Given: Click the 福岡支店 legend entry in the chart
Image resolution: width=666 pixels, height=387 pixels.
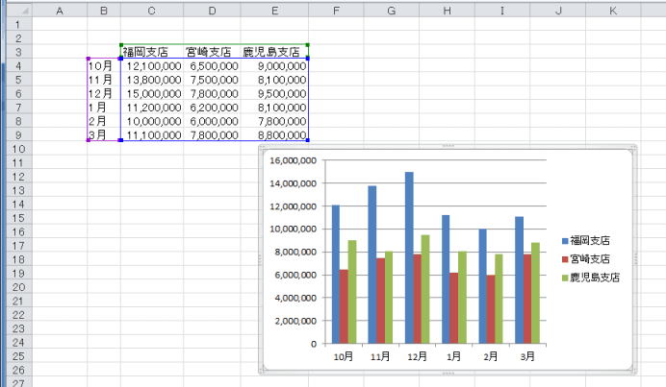Looking at the screenshot, I should pos(589,241).
